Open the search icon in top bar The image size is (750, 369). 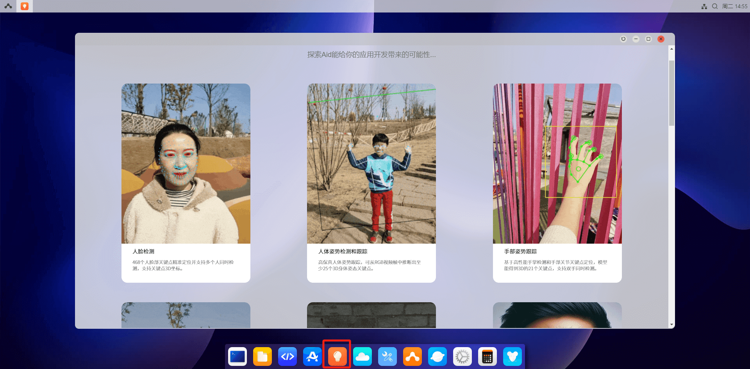click(x=715, y=6)
